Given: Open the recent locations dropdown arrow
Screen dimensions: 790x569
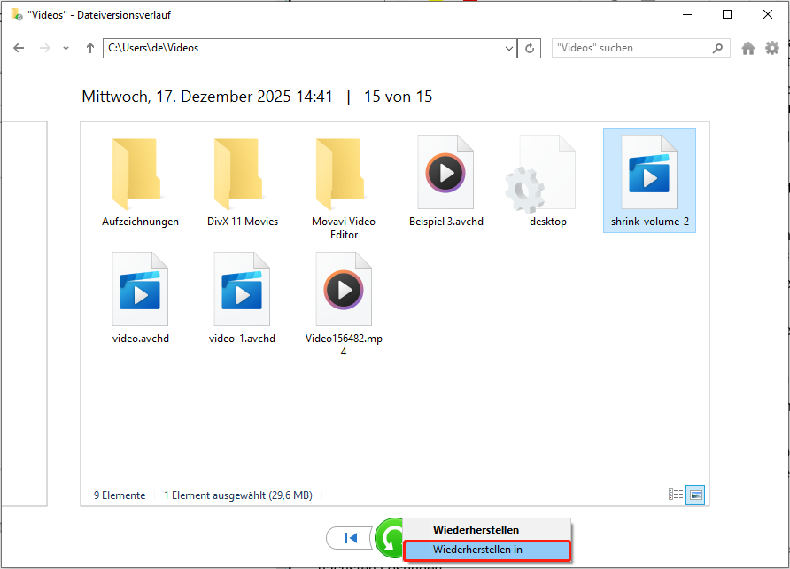Looking at the screenshot, I should click(66, 49).
